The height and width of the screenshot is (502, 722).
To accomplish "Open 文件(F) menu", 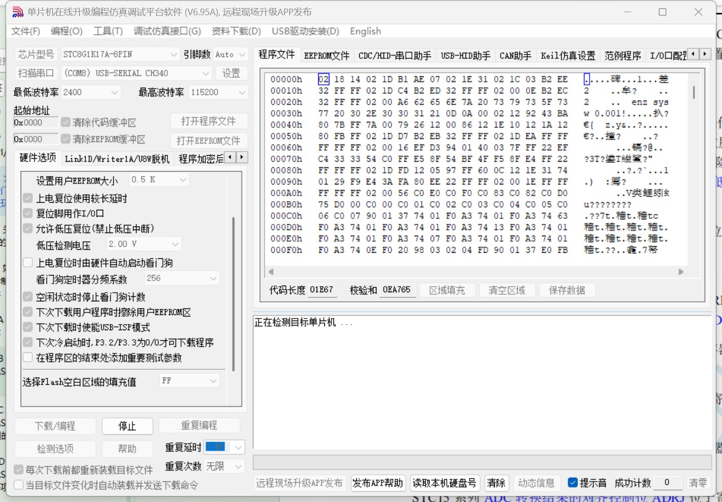I will click(26, 31).
